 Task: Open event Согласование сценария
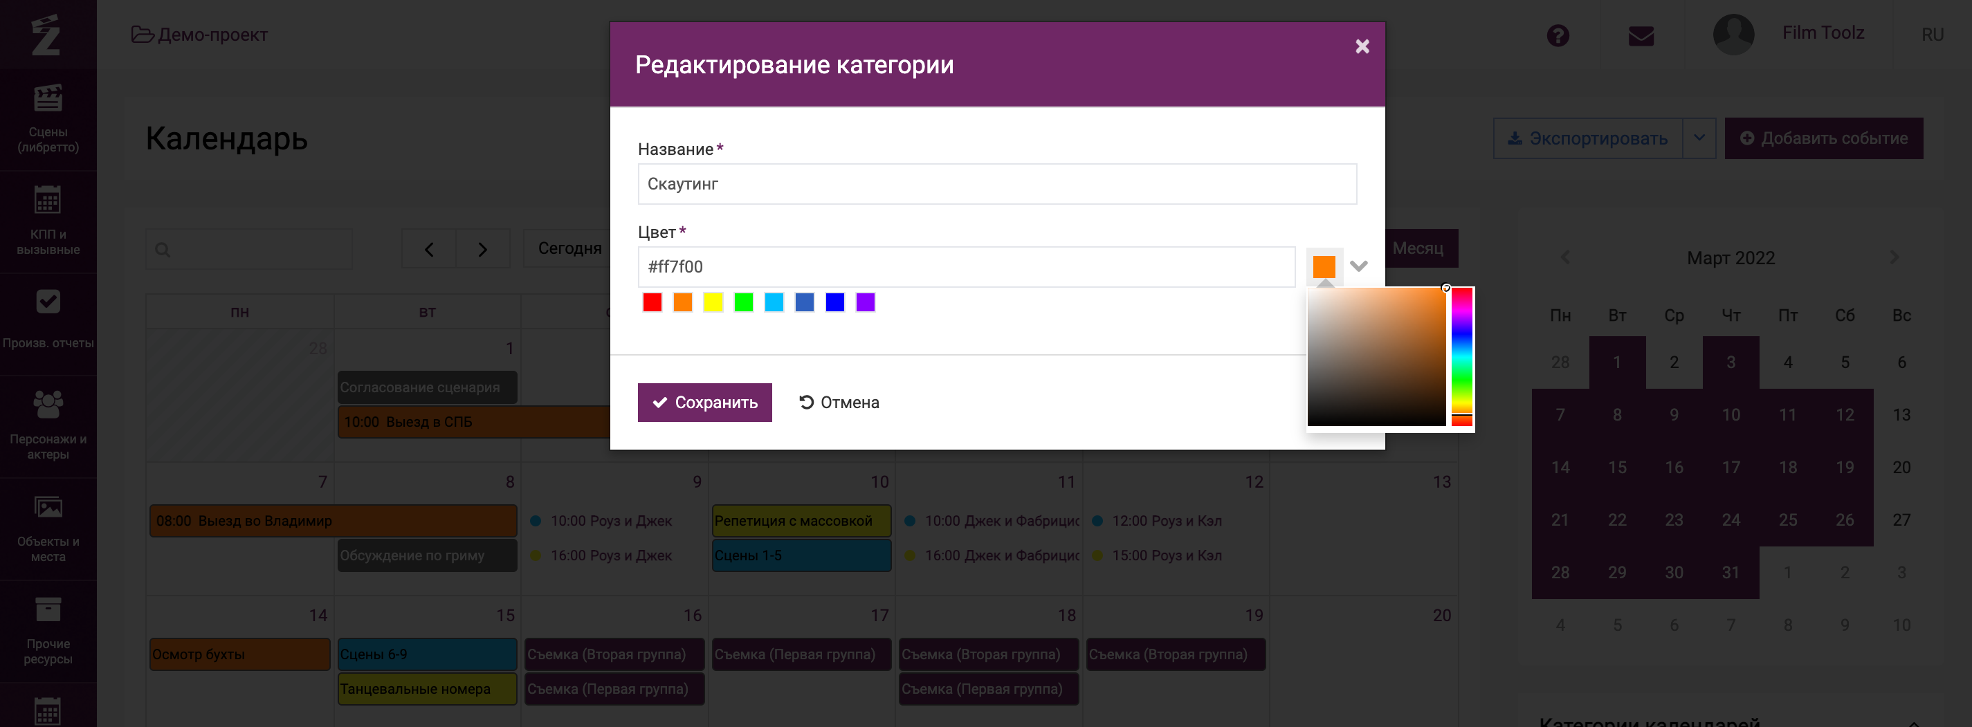point(427,387)
